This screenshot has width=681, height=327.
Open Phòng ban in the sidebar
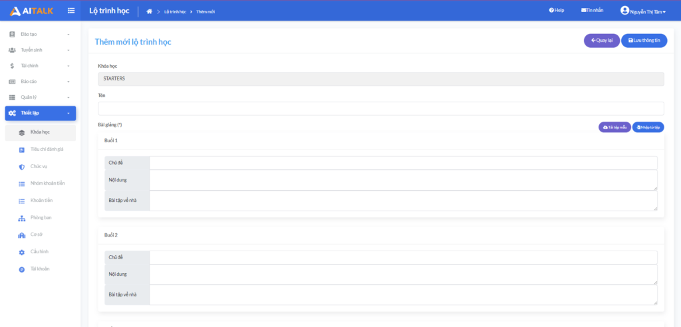click(x=41, y=217)
